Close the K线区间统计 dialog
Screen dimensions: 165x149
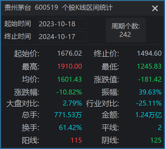click(155, 8)
